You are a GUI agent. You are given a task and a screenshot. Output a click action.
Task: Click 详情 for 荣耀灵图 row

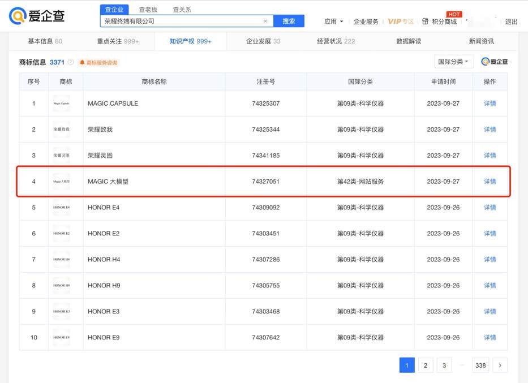point(490,155)
